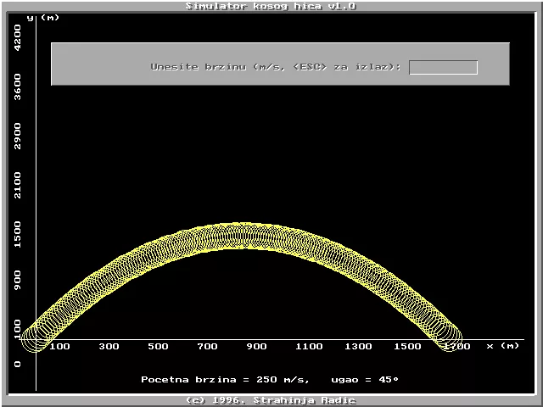Click the 1500 label on the y-axis
Screen dimensions: 543x407
pyautogui.click(x=18, y=235)
